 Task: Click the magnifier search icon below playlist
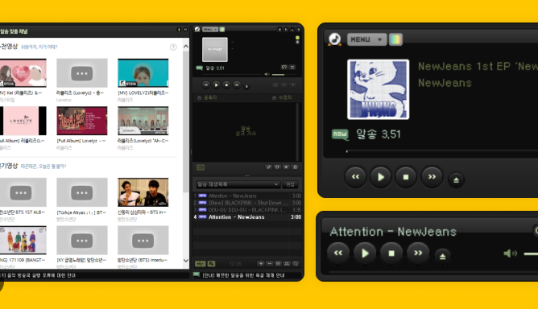click(x=295, y=264)
